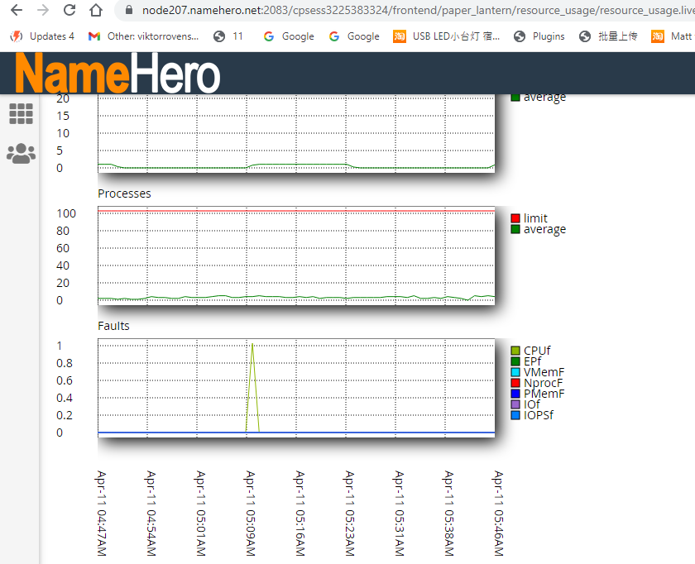This screenshot has height=564, width=695.
Task: Open User Manager people icon in sidebar
Action: (x=21, y=153)
